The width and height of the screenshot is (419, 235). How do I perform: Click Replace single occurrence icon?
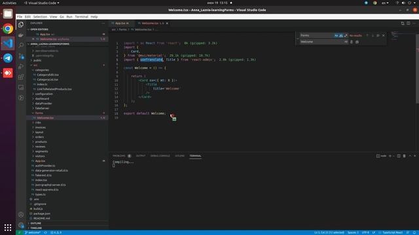tap(352, 42)
